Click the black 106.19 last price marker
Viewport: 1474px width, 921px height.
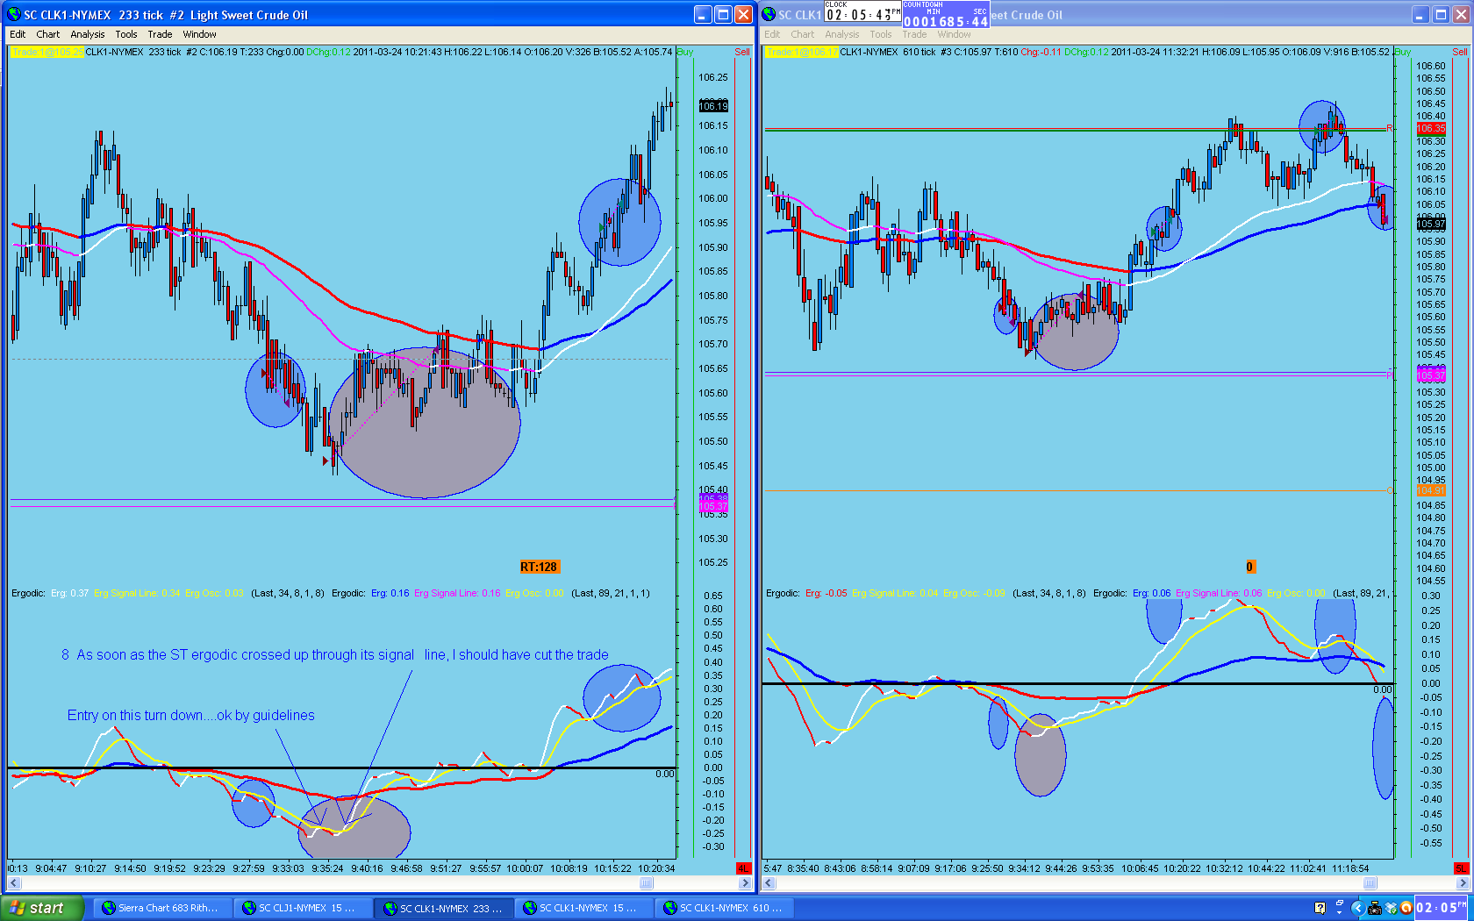tap(713, 106)
